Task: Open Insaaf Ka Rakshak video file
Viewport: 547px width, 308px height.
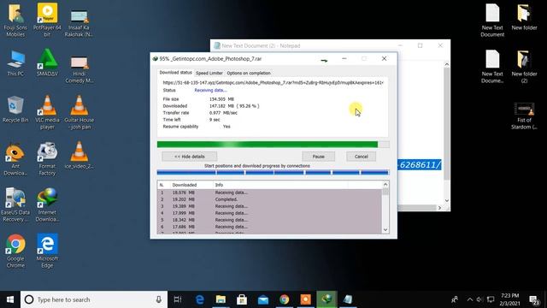Action: coord(79,23)
